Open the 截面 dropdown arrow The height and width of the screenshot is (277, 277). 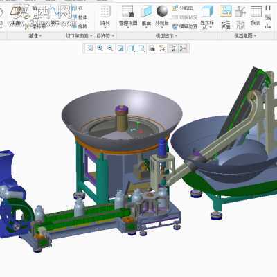(x=147, y=28)
